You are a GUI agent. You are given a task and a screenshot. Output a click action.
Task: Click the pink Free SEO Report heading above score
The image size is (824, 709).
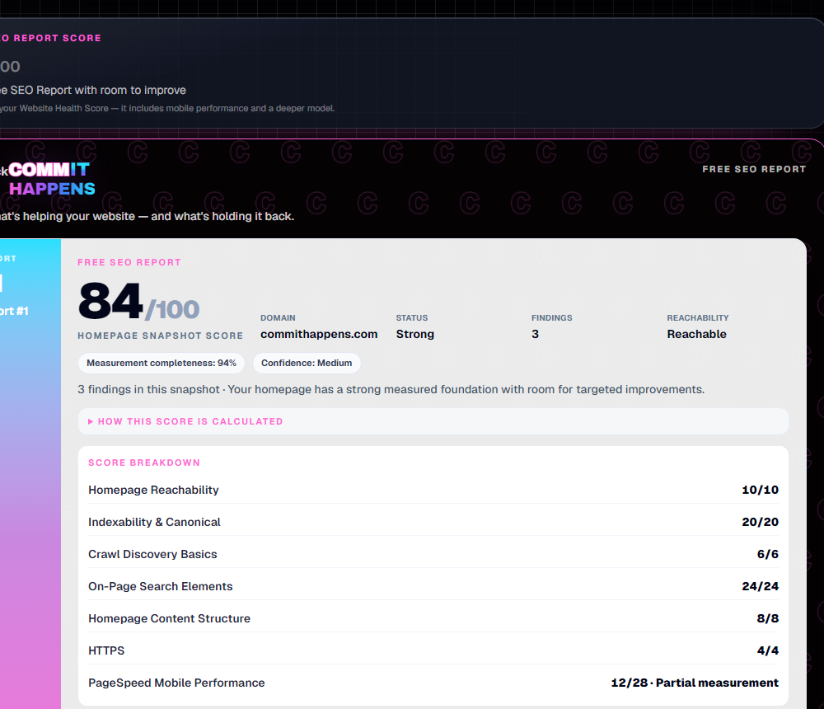click(129, 262)
